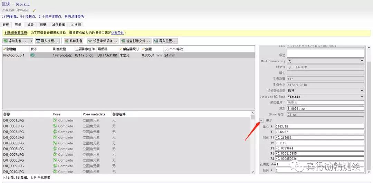Click the 这些条件 (these conditions) link
373x183 pixels.
(117, 33)
